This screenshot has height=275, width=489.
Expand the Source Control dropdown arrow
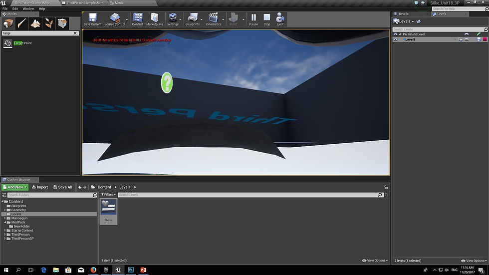click(x=127, y=19)
